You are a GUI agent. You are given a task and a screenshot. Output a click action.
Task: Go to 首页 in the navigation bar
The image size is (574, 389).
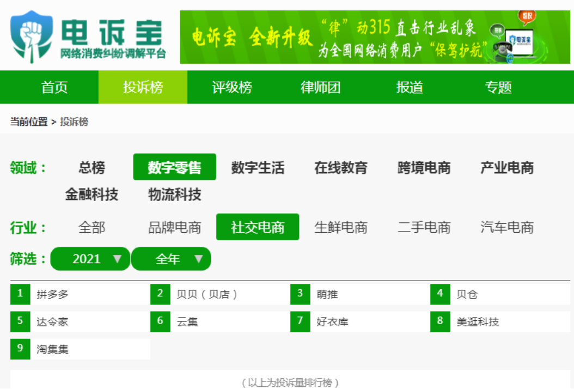coord(54,87)
